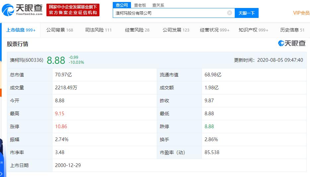310x177 pixels.
Task: Switch to 查老板 search tab
Action: [140, 5]
